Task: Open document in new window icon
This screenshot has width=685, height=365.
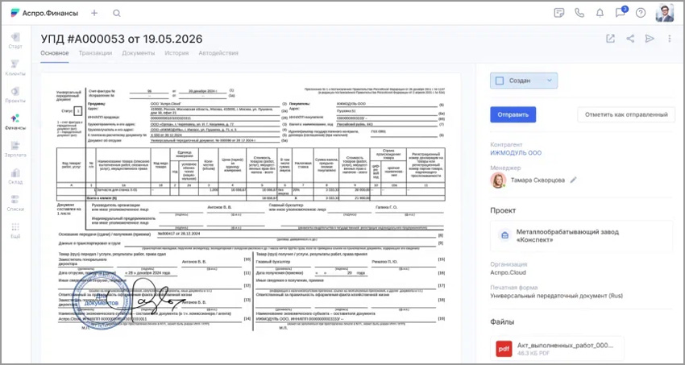Action: pos(610,39)
